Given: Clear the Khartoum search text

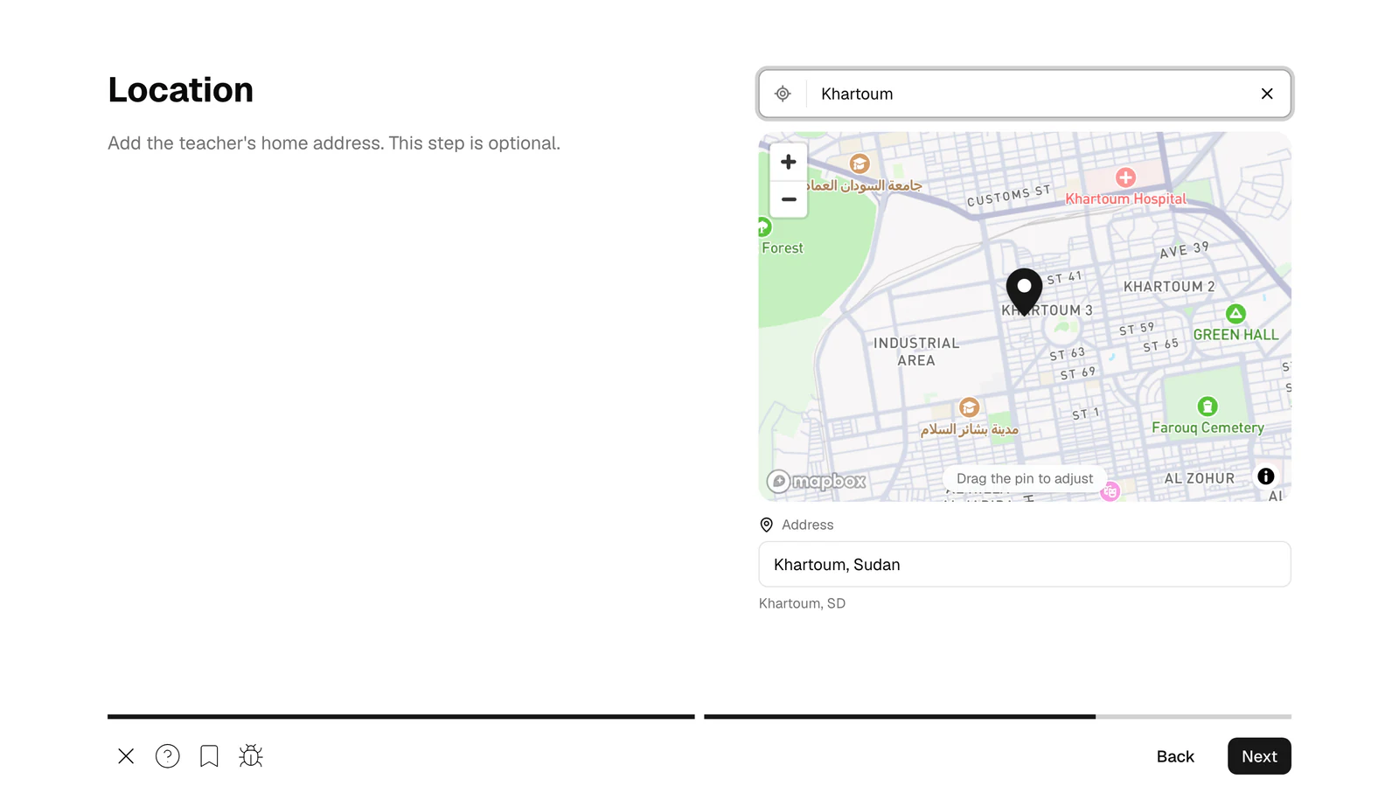Looking at the screenshot, I should point(1267,94).
